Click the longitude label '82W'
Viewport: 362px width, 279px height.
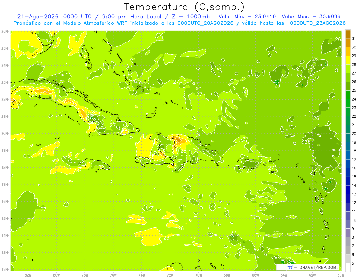28,275
